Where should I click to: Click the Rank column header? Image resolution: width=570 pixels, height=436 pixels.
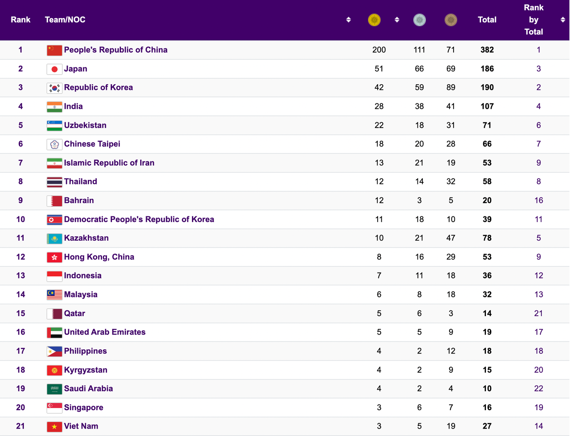click(x=21, y=20)
